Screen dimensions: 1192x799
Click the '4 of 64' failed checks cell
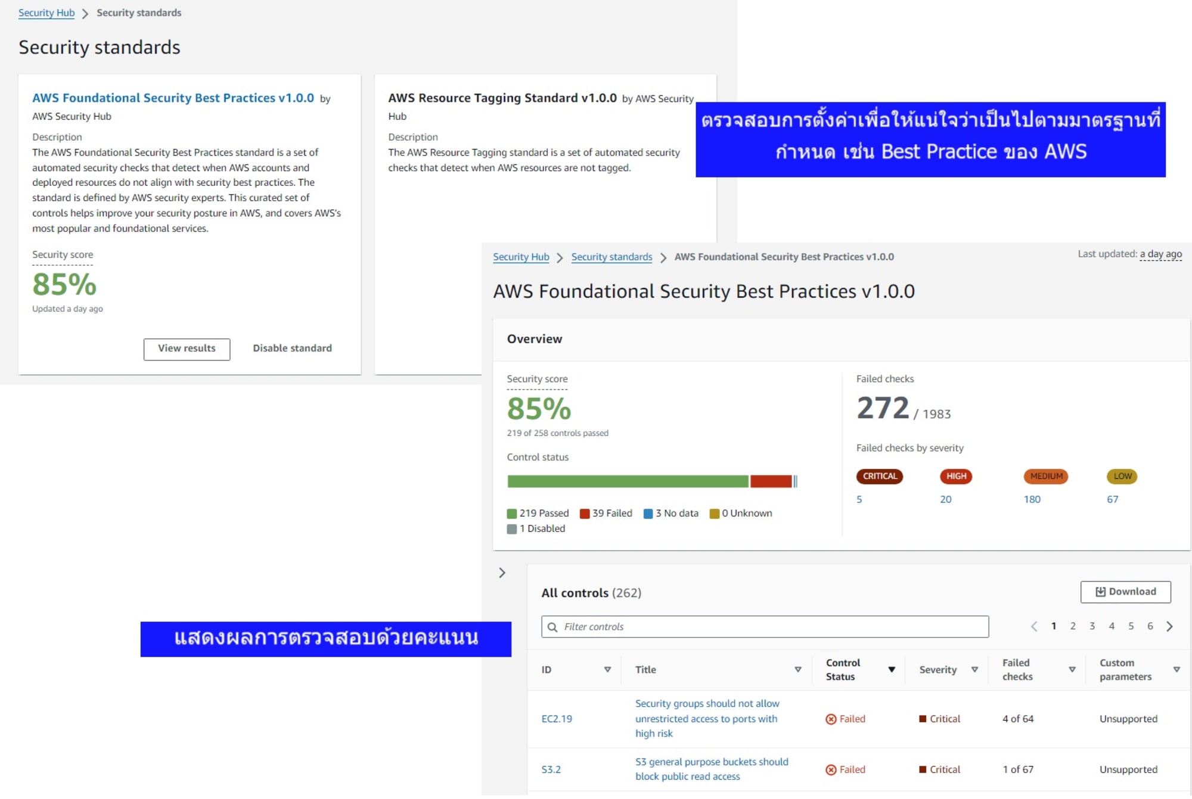[1018, 719]
